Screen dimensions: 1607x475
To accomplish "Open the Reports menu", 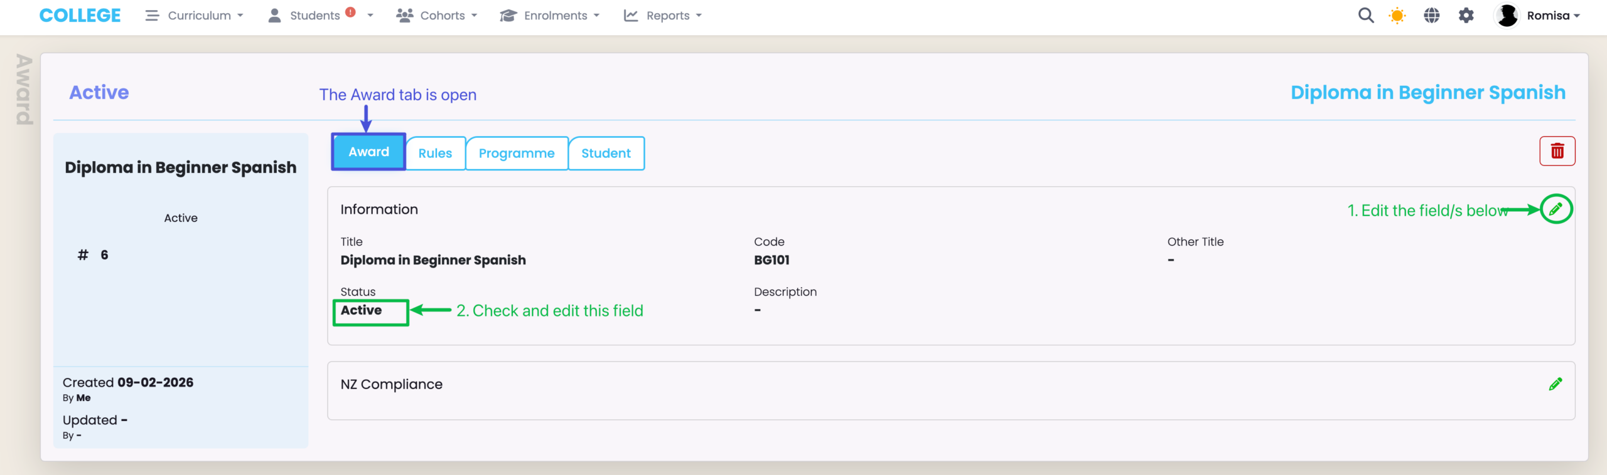I will click(663, 16).
